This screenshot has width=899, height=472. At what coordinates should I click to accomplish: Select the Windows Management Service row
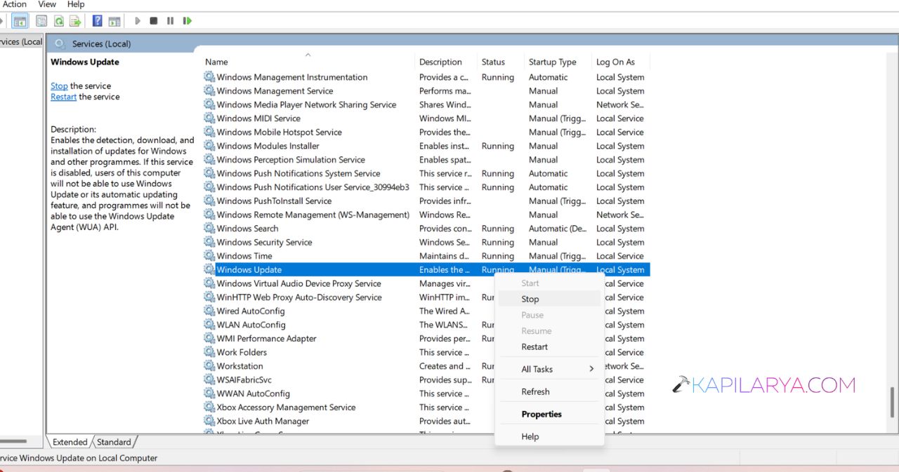tap(426, 91)
